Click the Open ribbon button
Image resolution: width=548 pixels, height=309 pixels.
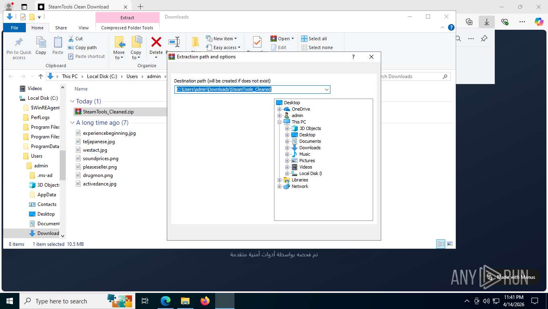282,39
